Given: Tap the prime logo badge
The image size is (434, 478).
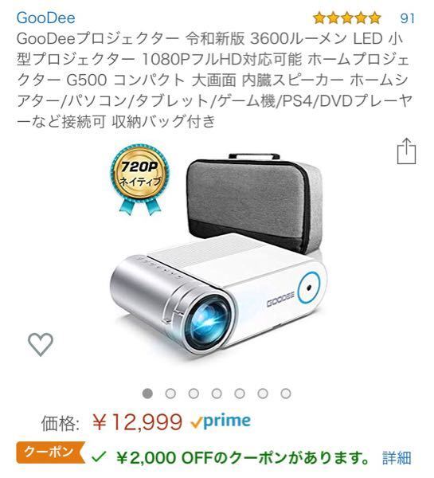Looking at the screenshot, I should [221, 421].
